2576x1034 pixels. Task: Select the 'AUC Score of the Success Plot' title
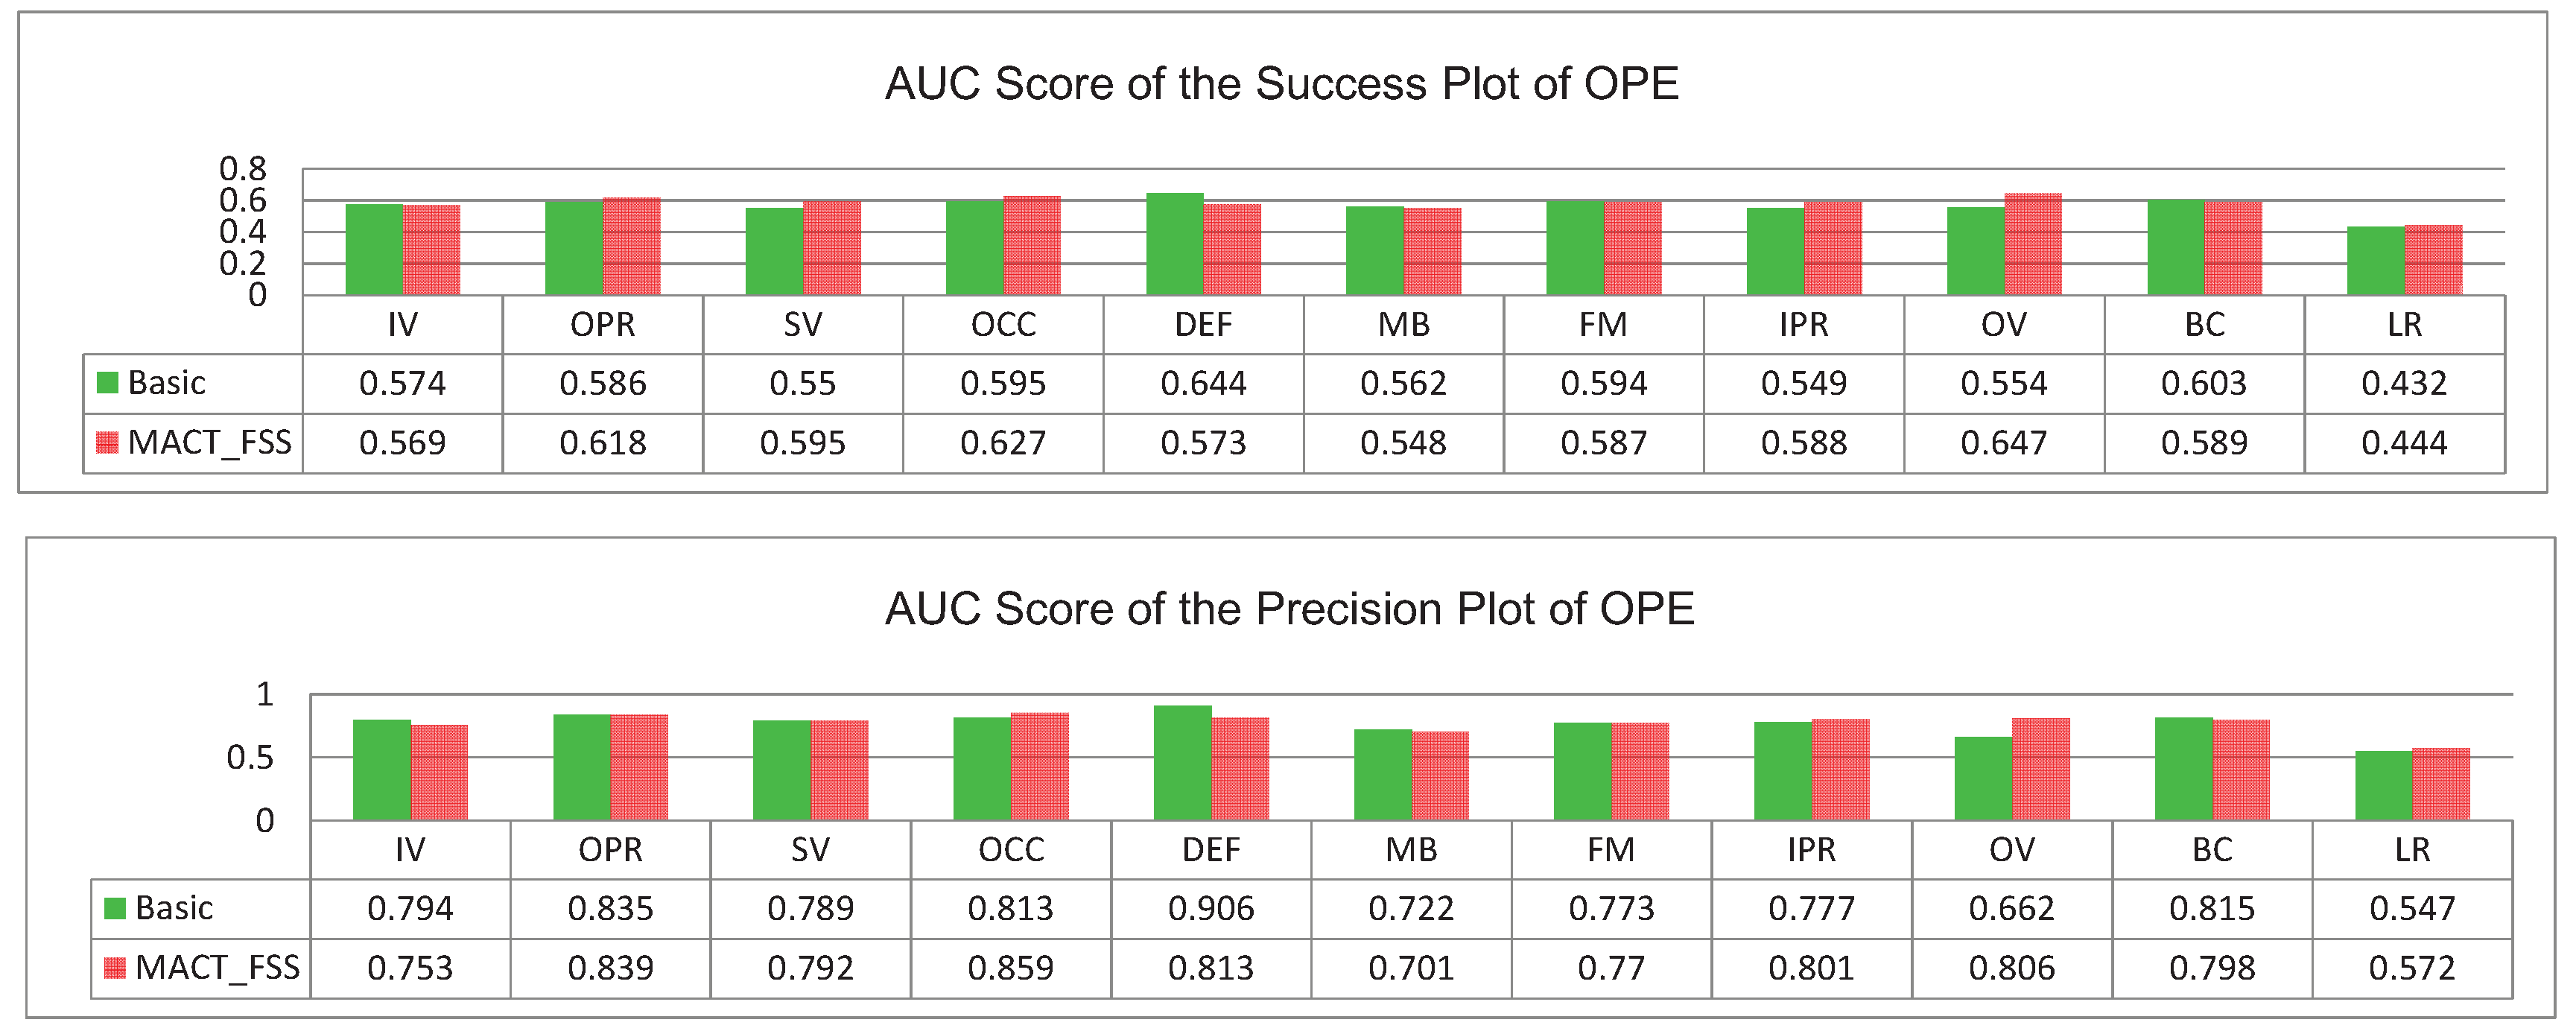1281,84
